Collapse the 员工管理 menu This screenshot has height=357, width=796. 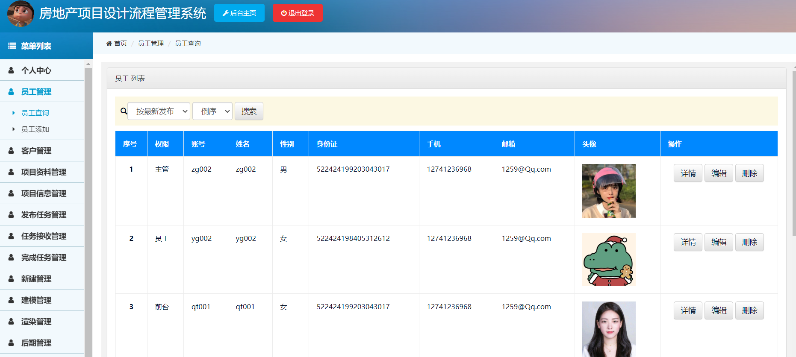click(x=42, y=91)
